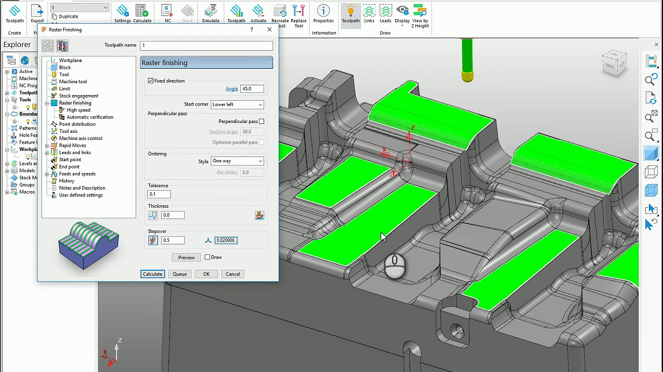This screenshot has width=663, height=372.
Task: Open the ordering Style dropdown
Action: click(x=237, y=161)
